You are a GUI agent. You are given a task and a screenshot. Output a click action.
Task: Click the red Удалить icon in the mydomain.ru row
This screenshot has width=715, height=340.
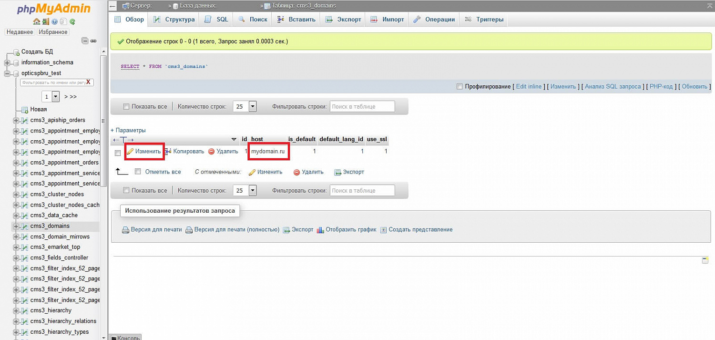coord(211,152)
